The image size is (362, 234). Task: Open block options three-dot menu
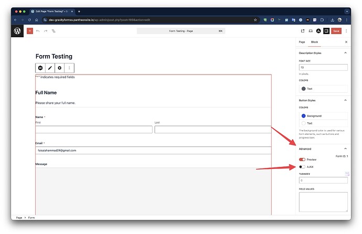tap(69, 68)
